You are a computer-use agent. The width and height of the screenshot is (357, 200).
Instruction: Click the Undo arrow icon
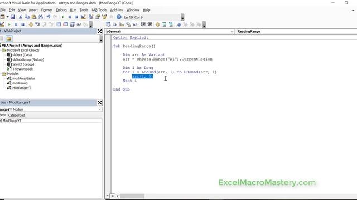pos(49,17)
